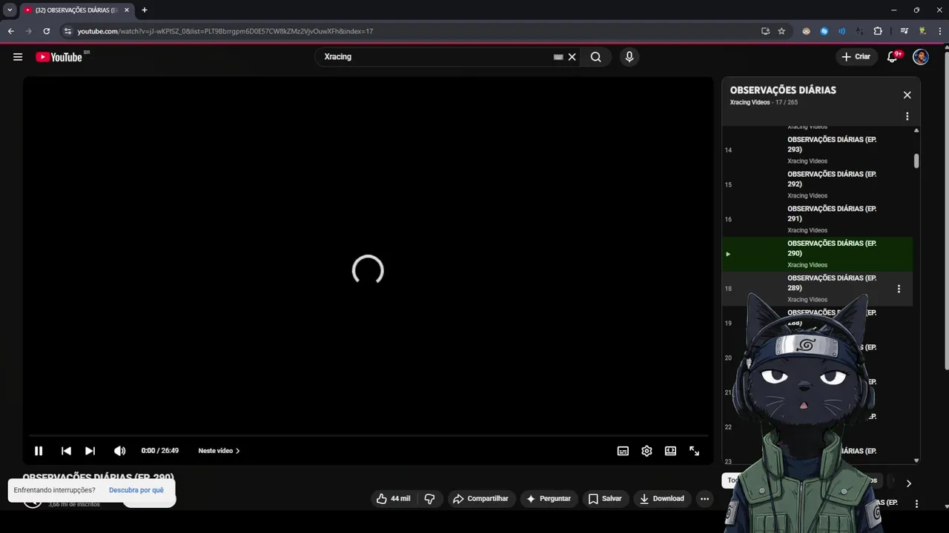The image size is (949, 533).
Task: Open the translate extension icon
Action: tap(859, 31)
